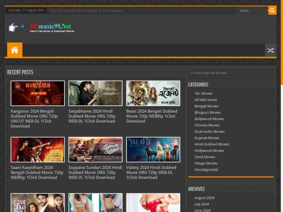Open the Bengali Movies category

point(206,106)
